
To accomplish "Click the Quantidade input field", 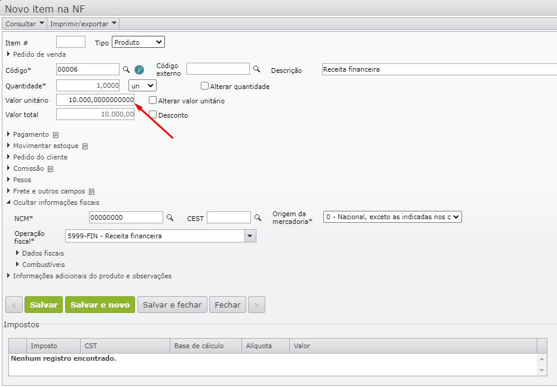I will click(x=88, y=85).
